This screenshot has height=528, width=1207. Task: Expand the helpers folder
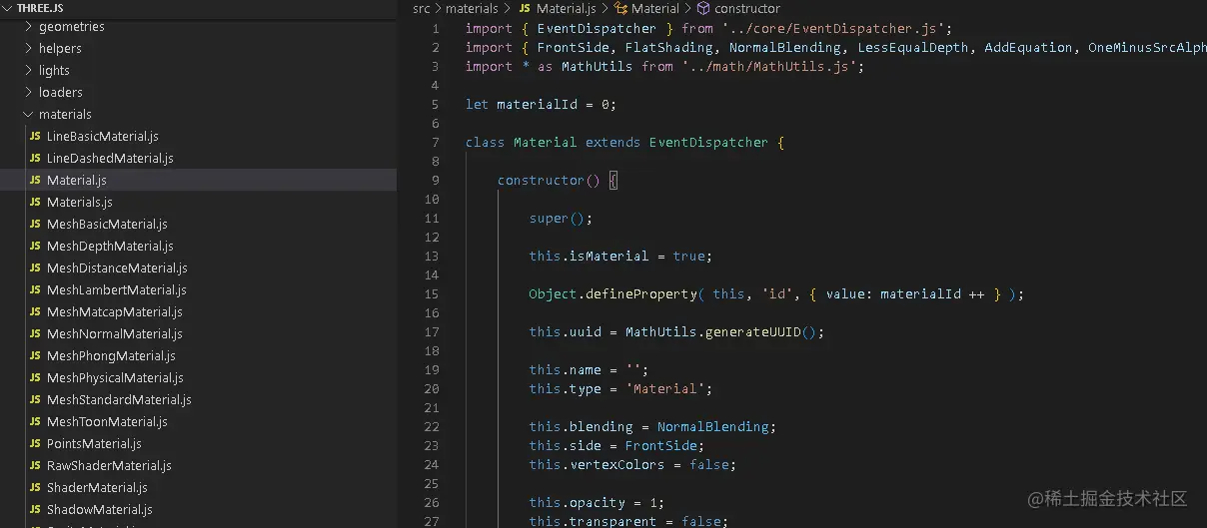28,48
